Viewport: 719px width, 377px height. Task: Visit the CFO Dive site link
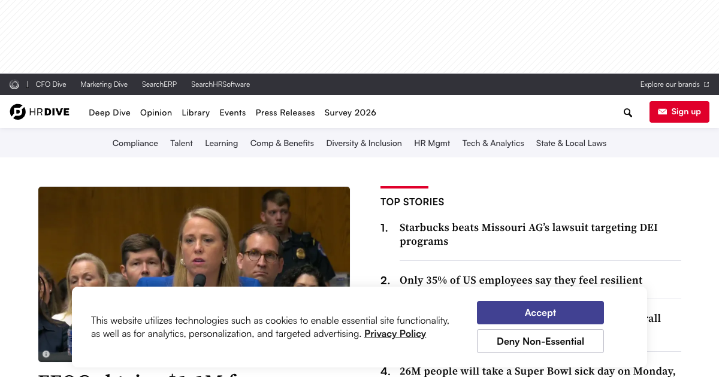point(51,84)
